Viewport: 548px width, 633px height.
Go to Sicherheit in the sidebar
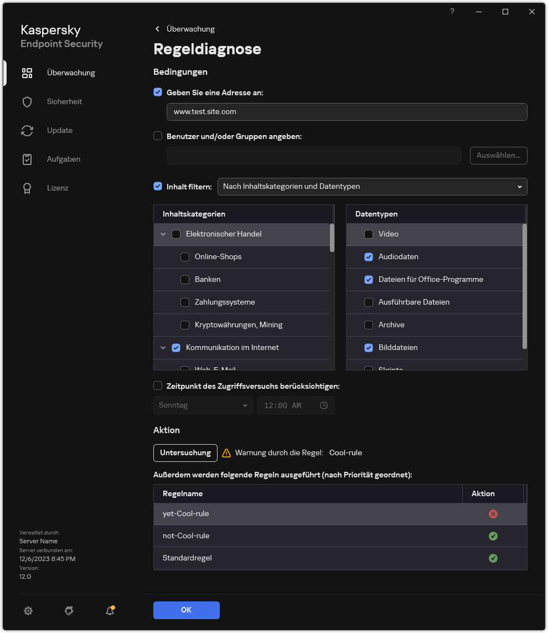tap(64, 102)
